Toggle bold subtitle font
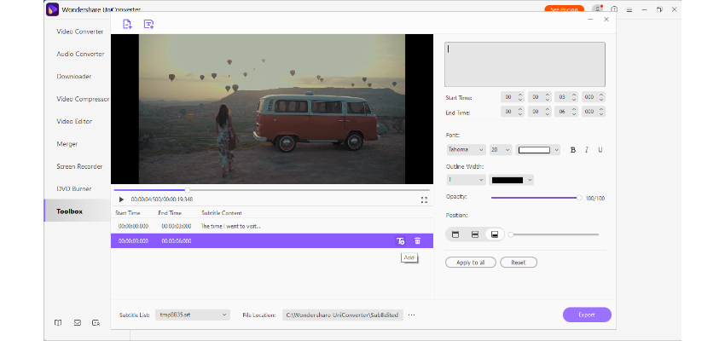The image size is (725, 341). point(573,150)
